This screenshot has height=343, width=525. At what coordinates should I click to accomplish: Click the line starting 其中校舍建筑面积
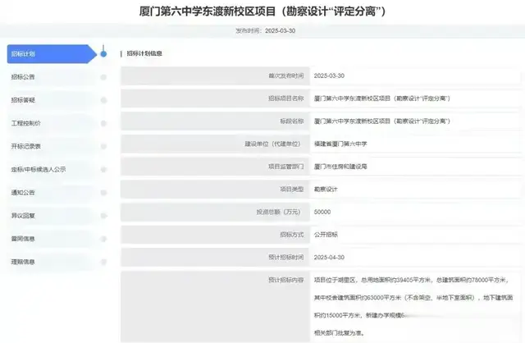click(x=413, y=297)
